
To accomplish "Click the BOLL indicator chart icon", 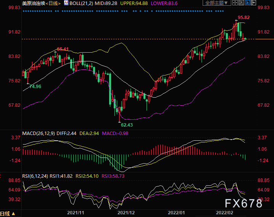I will 66,3.
